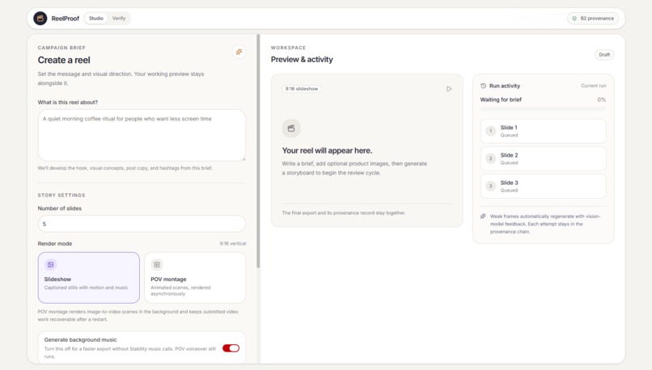The height and width of the screenshot is (370, 652).
Task: Click the ReelProof logo icon
Action: click(x=40, y=19)
